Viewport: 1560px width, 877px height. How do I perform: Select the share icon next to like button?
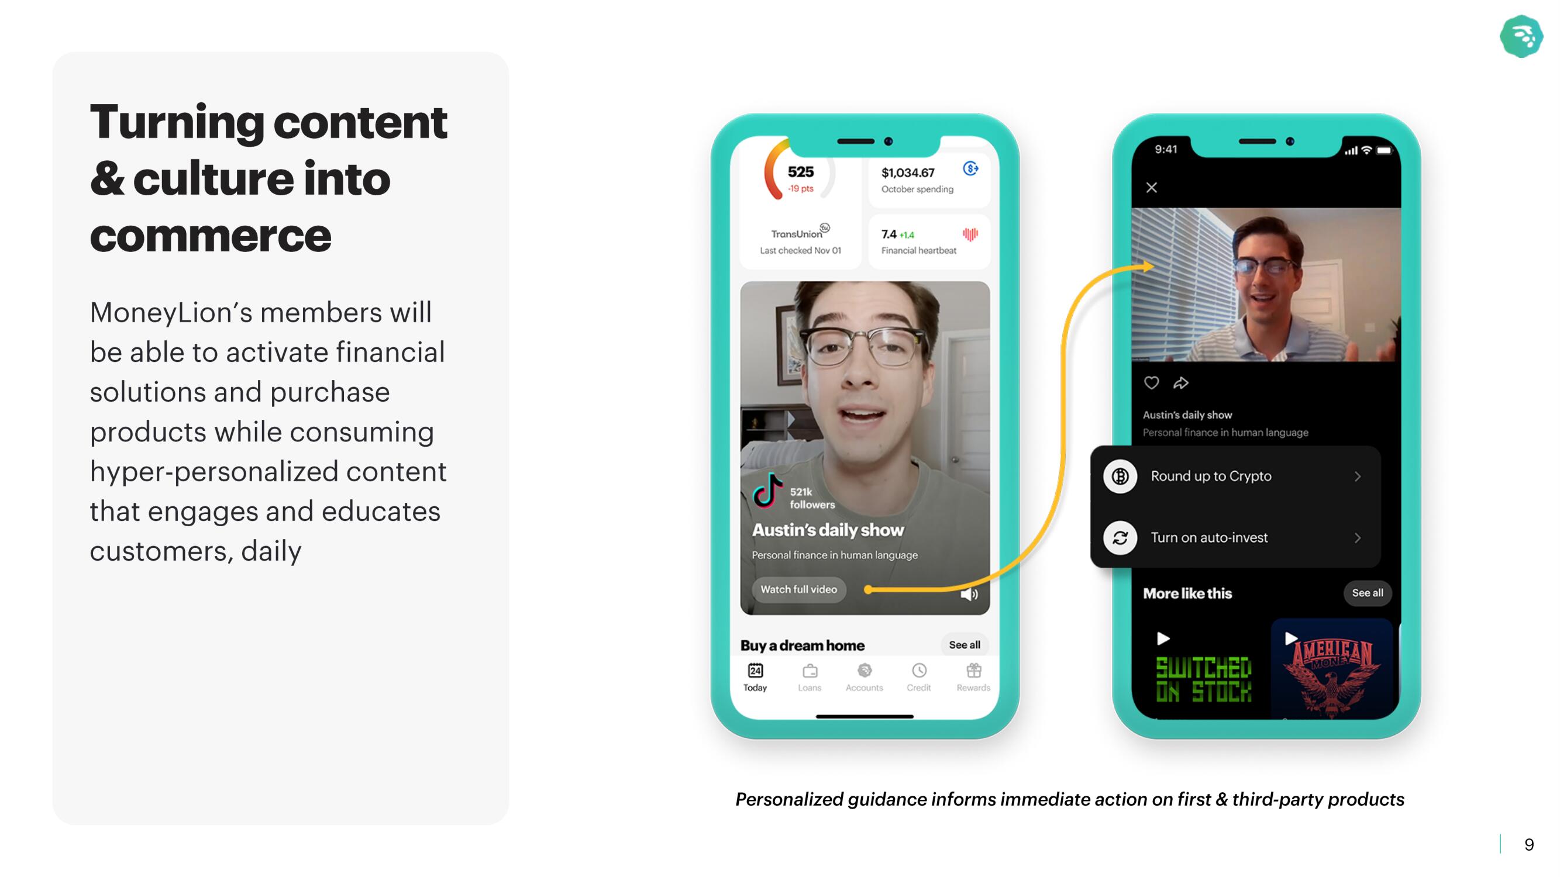1181,384
